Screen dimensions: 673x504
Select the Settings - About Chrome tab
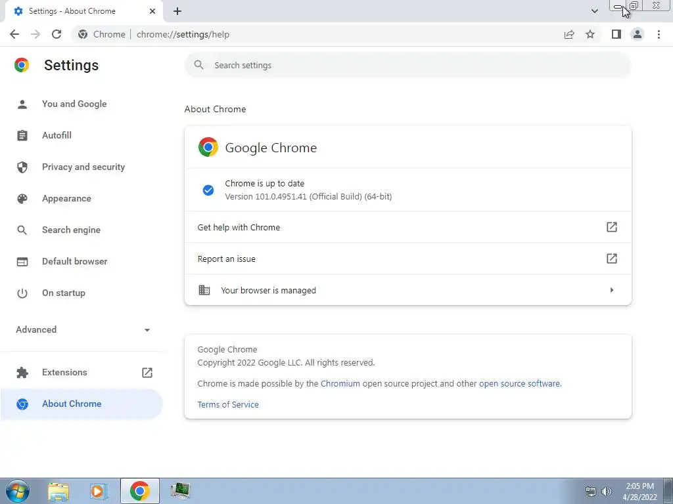coord(84,11)
